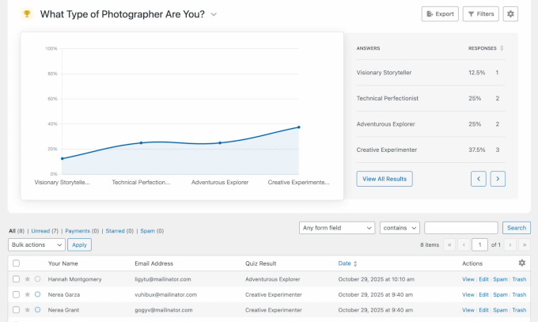Sort answers by Responses column arrows
This screenshot has width=538, height=322.
(502, 48)
